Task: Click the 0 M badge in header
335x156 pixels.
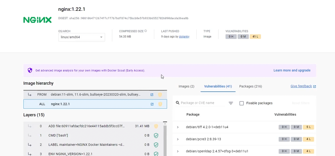Action: [243, 37]
